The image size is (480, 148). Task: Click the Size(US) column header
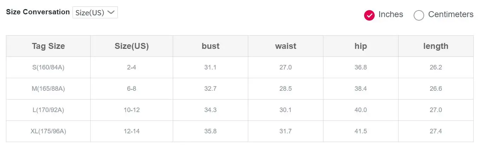[132, 46]
